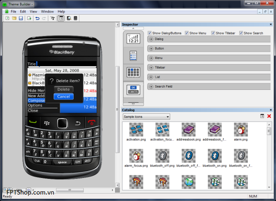The width and height of the screenshot is (276, 201).
Task: Select the OK/Cancel dialog inspector icon
Action: [133, 89]
